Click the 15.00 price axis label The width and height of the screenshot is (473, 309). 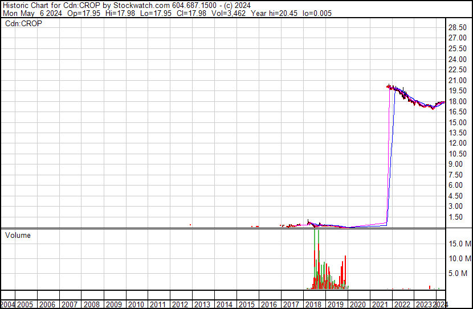tap(458, 122)
